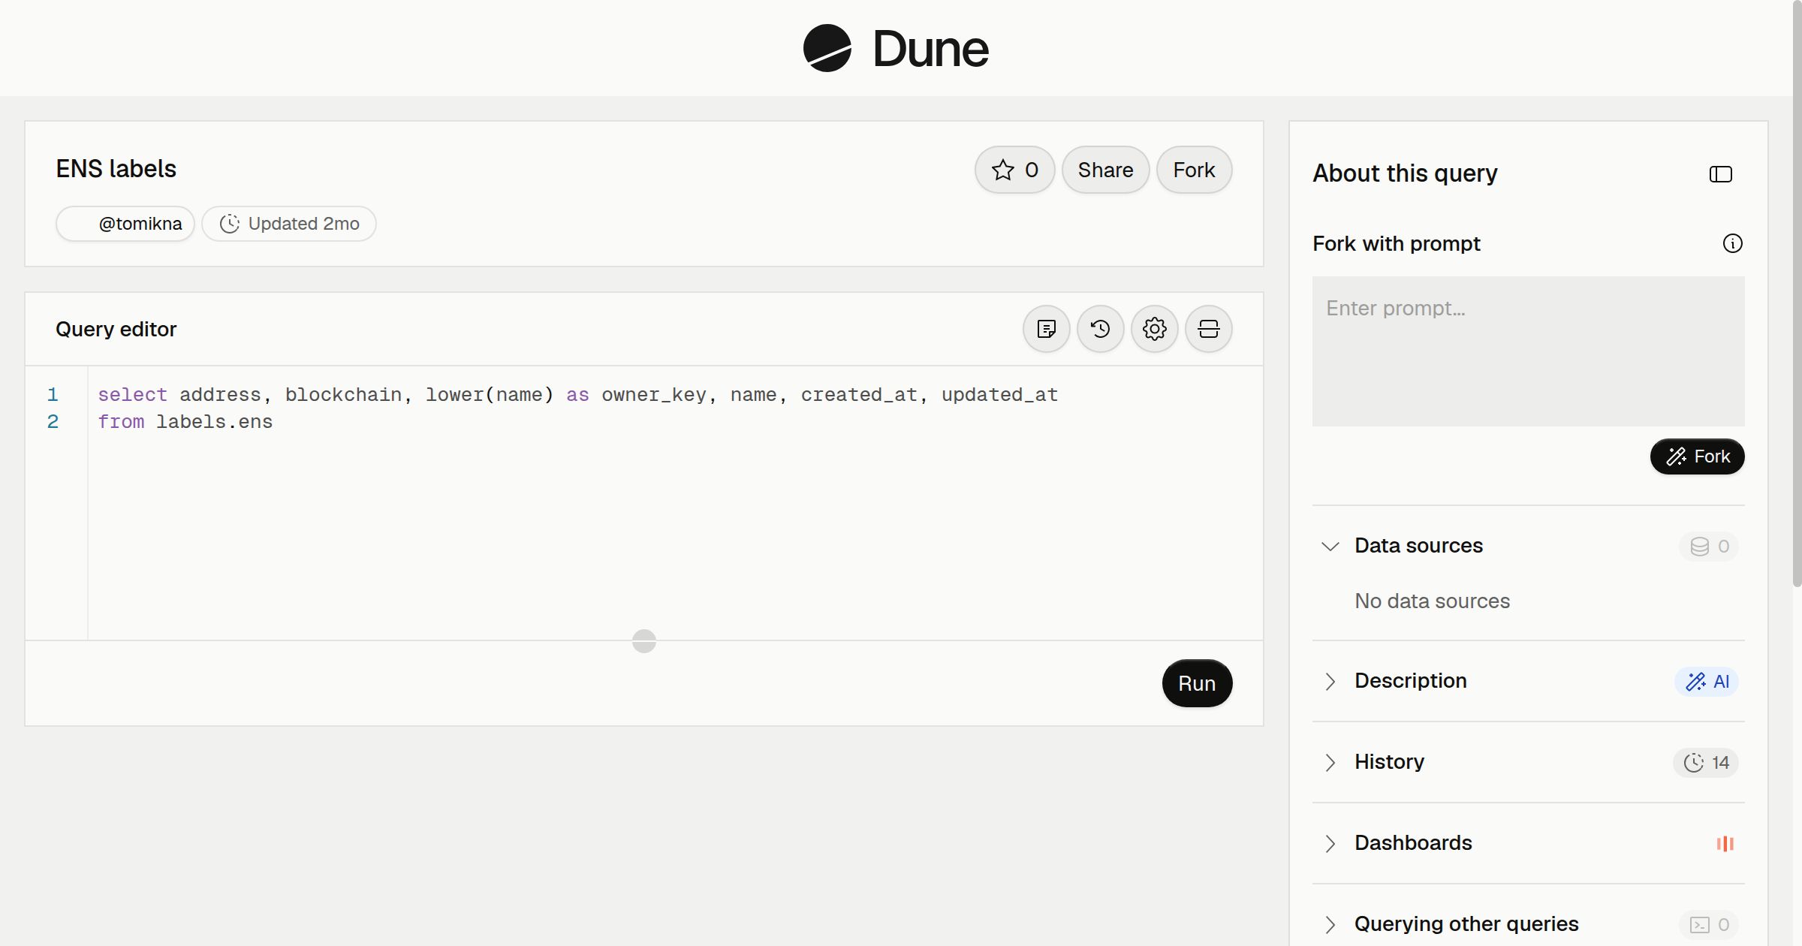Open the @tomikna author profile
This screenshot has width=1802, height=946.
[125, 224]
